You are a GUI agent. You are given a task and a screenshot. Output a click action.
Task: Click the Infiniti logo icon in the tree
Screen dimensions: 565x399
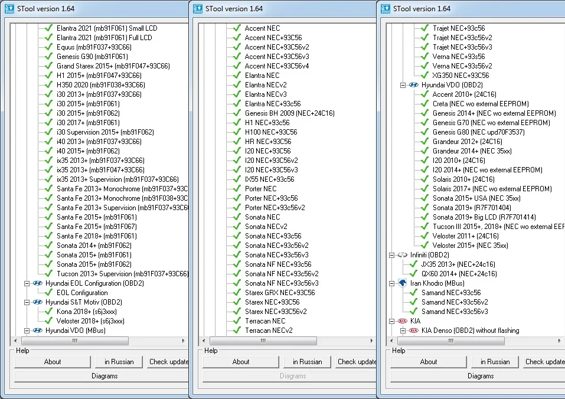point(402,254)
